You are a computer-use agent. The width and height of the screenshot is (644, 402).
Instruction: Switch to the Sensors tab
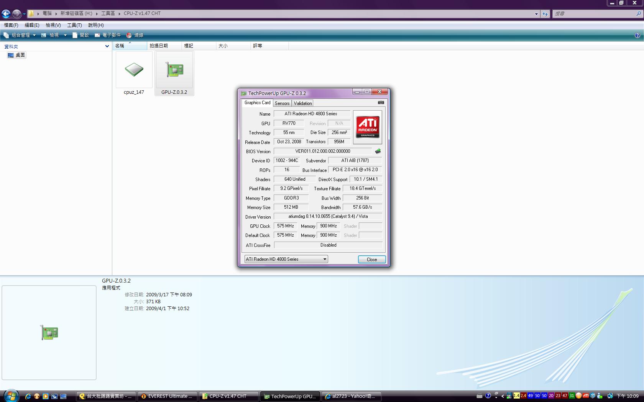coord(282,103)
